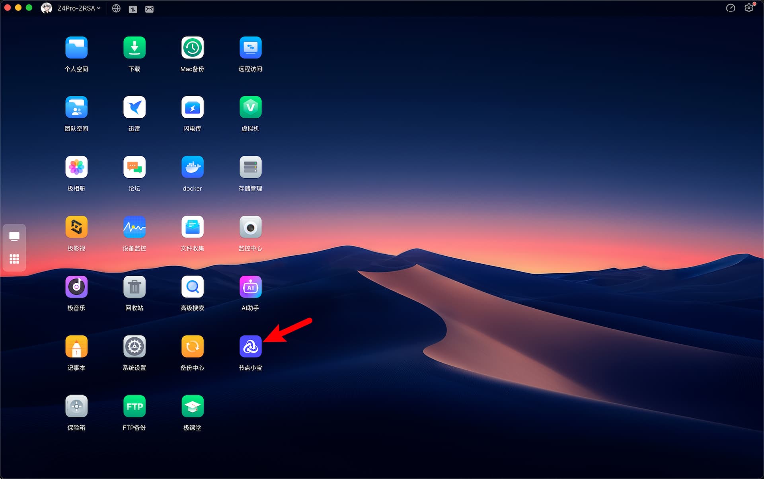Open 设备监控 device monitor
Screen dimensions: 764x479
[x=134, y=227]
